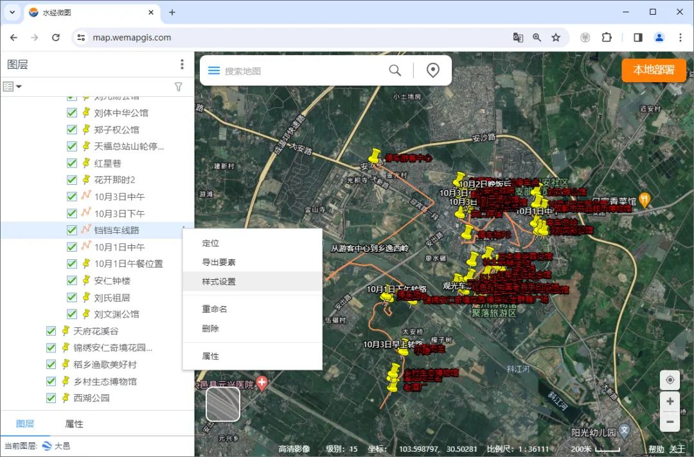Image resolution: width=694 pixels, height=457 pixels.
Task: Click the location pin icon beside search
Action: pyautogui.click(x=433, y=71)
